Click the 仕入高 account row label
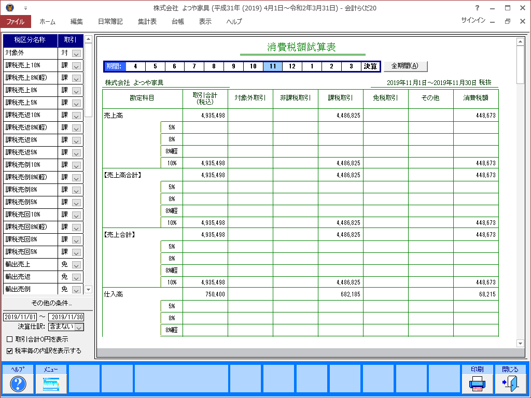 click(114, 294)
